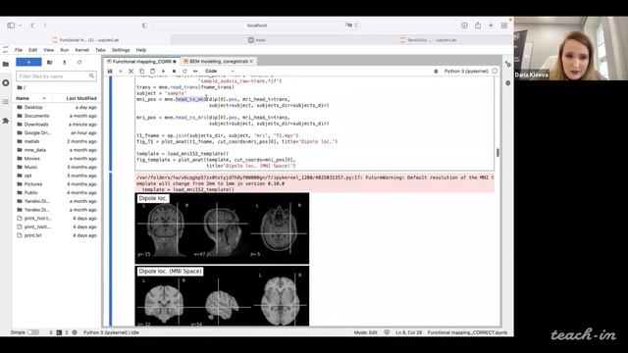The width and height of the screenshot is (628, 353).
Task: Cut the selected cell with the scissors icon
Action: point(131,72)
